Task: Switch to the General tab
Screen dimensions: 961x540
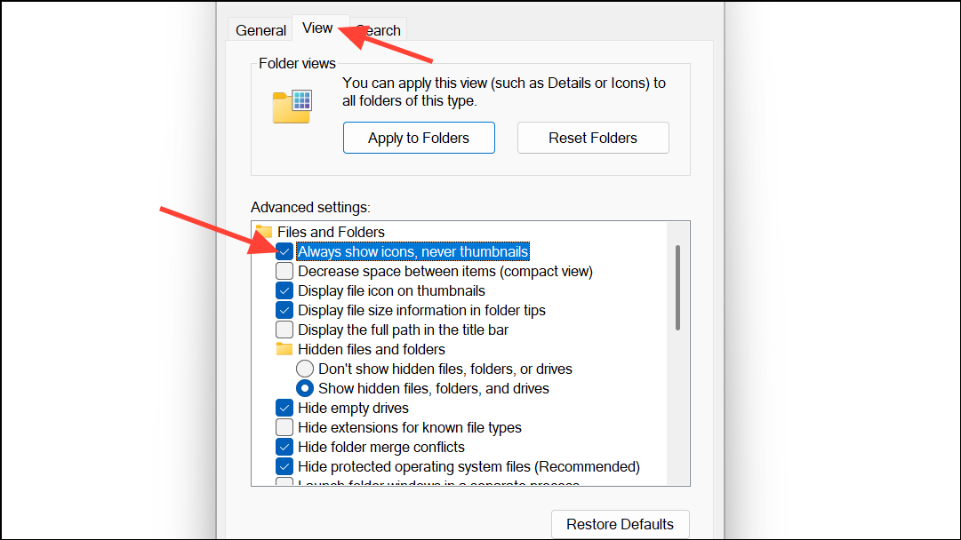Action: pos(260,29)
